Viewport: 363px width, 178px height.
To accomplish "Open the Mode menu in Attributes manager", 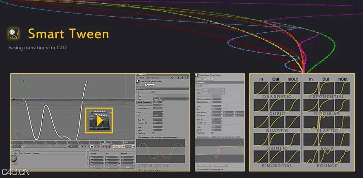I will 142,78.
